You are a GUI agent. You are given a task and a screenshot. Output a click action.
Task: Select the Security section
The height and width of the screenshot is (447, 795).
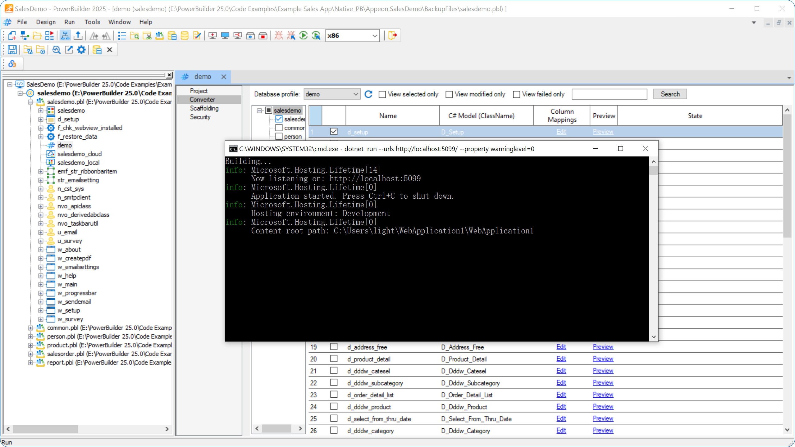tap(200, 117)
